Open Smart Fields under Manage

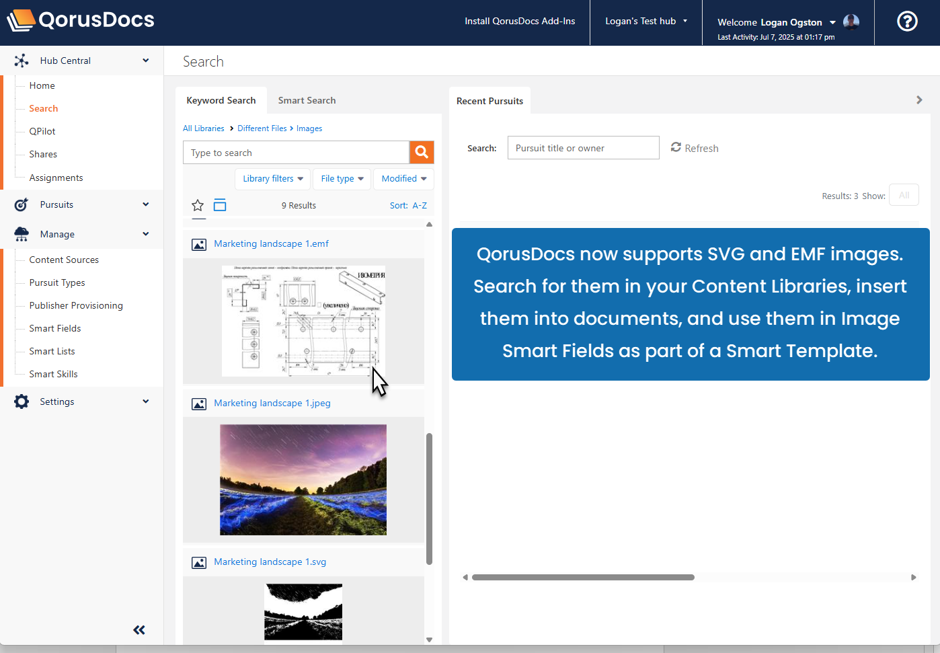[55, 328]
